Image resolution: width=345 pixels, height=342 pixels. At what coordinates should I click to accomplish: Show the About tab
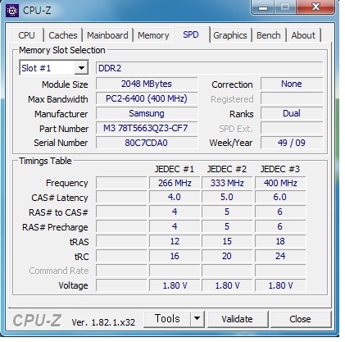[x=303, y=35]
